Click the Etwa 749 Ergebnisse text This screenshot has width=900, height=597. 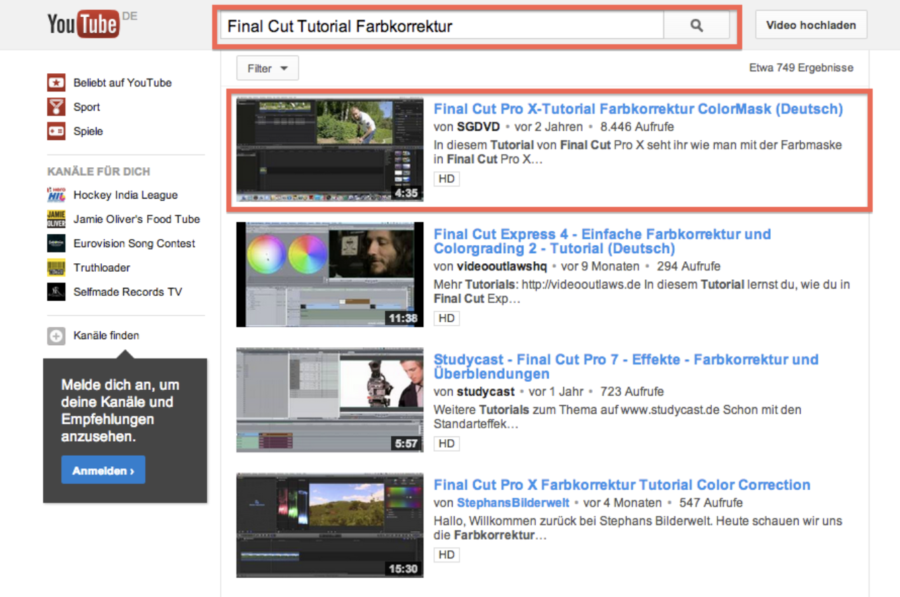coord(801,68)
